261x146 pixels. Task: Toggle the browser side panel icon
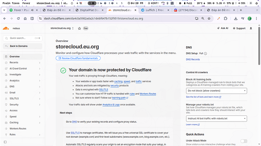[x=32, y=18]
